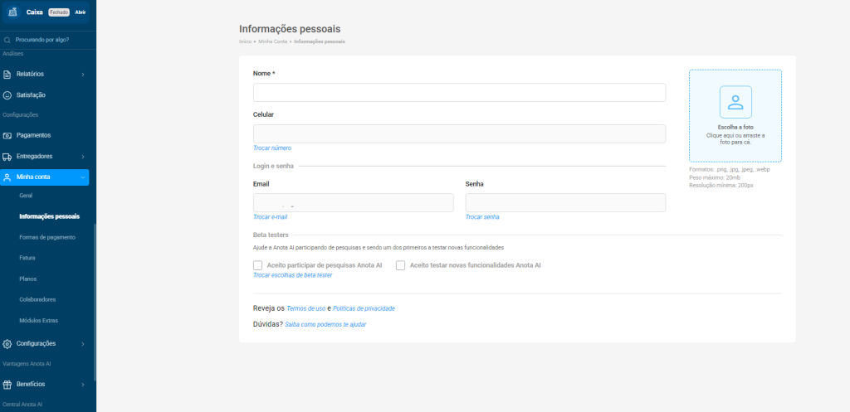The image size is (850, 412).
Task: Check Aceito participar de pesquisas Anota AI
Action: (257, 265)
